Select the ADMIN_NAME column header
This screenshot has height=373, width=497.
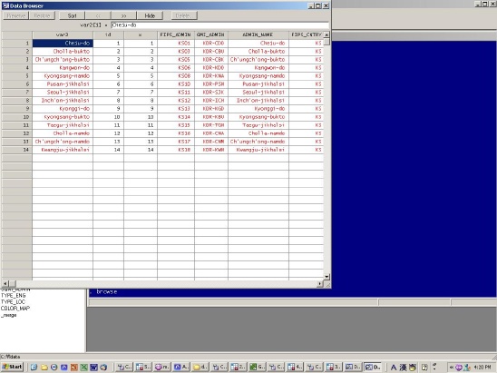[x=258, y=34]
